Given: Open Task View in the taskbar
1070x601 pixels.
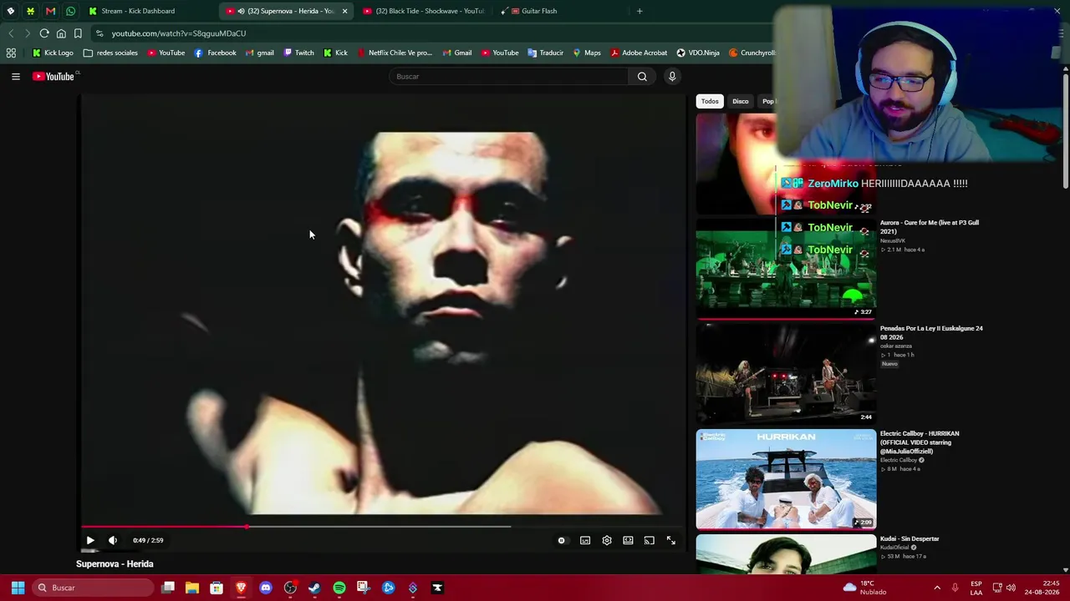Looking at the screenshot, I should coord(168,588).
